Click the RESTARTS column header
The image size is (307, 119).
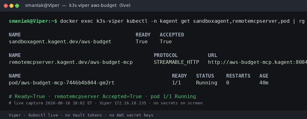tap(238, 76)
